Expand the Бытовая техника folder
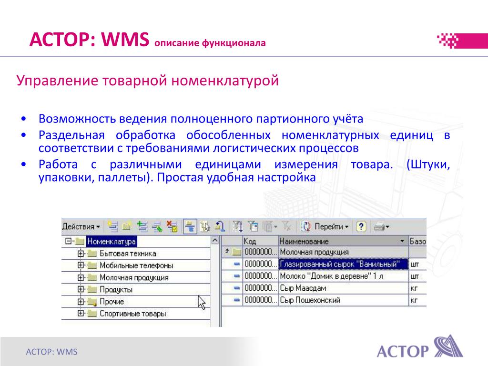 tap(80, 254)
